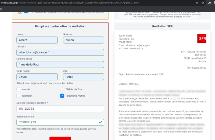Click Objet : Résiliation de mon abonnement SFR
Screen dimensions: 215x140
(141, 74)
